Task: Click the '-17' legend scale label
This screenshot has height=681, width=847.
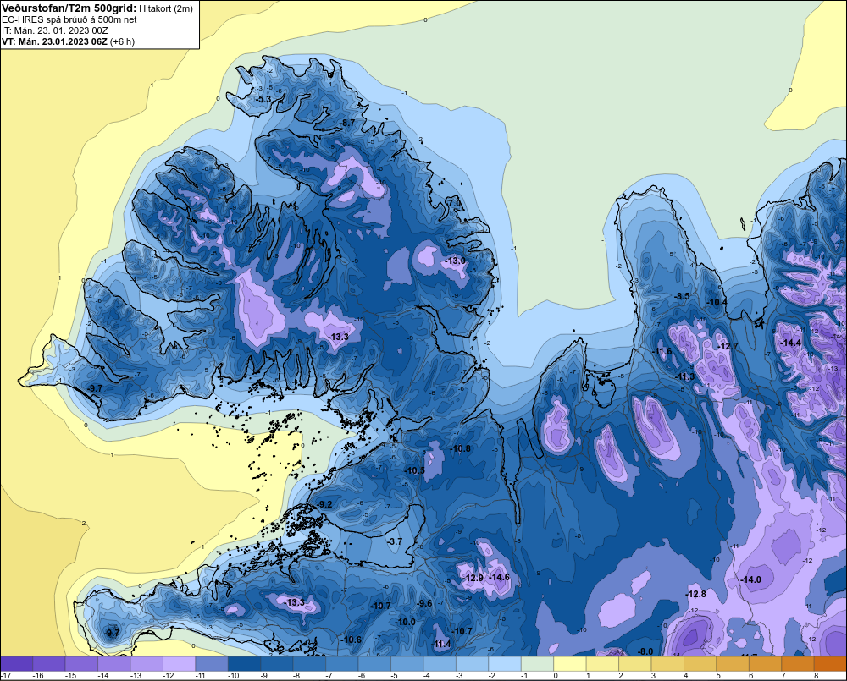Action: [x=7, y=676]
